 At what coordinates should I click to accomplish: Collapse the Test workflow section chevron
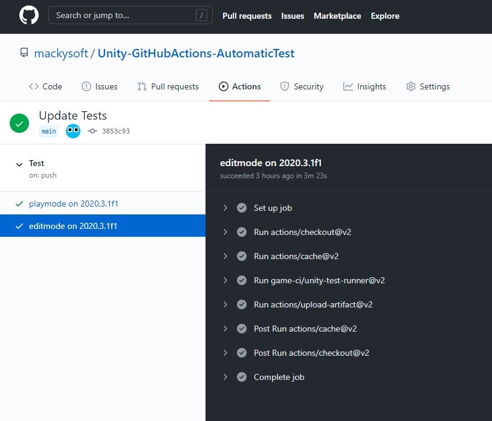pos(19,164)
